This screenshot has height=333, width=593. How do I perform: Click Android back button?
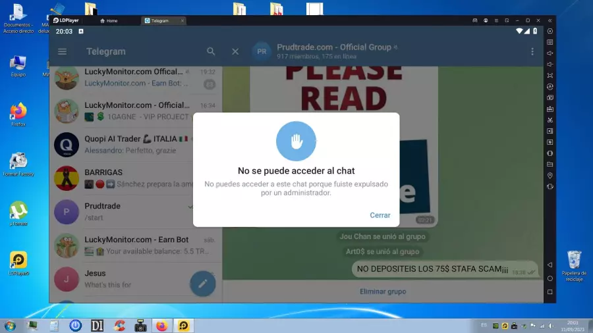click(550, 265)
